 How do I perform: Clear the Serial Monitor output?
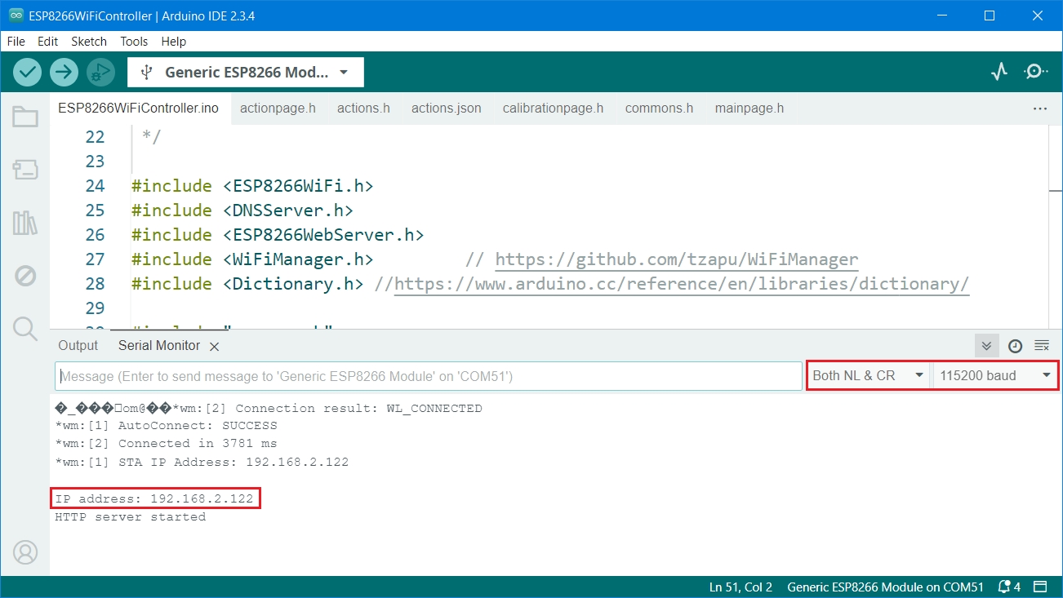point(1042,346)
